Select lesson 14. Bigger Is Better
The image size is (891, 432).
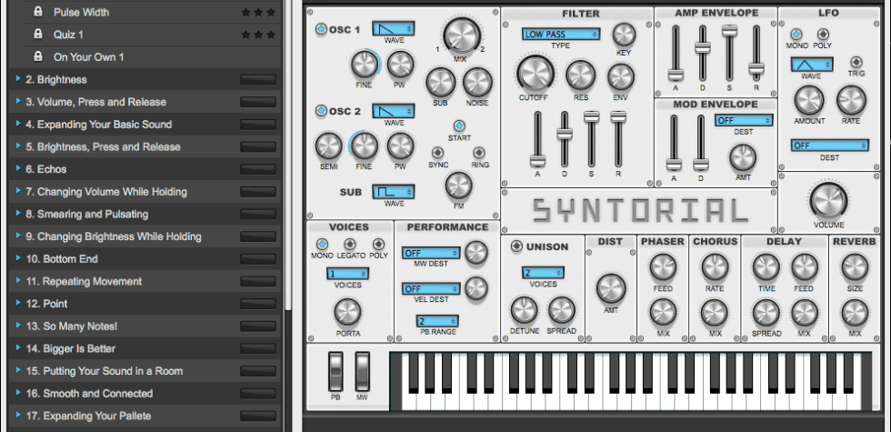145,348
